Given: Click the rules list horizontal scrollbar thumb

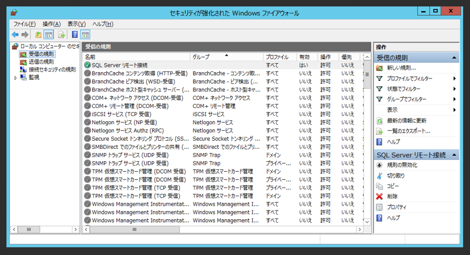Looking at the screenshot, I should 135,229.
